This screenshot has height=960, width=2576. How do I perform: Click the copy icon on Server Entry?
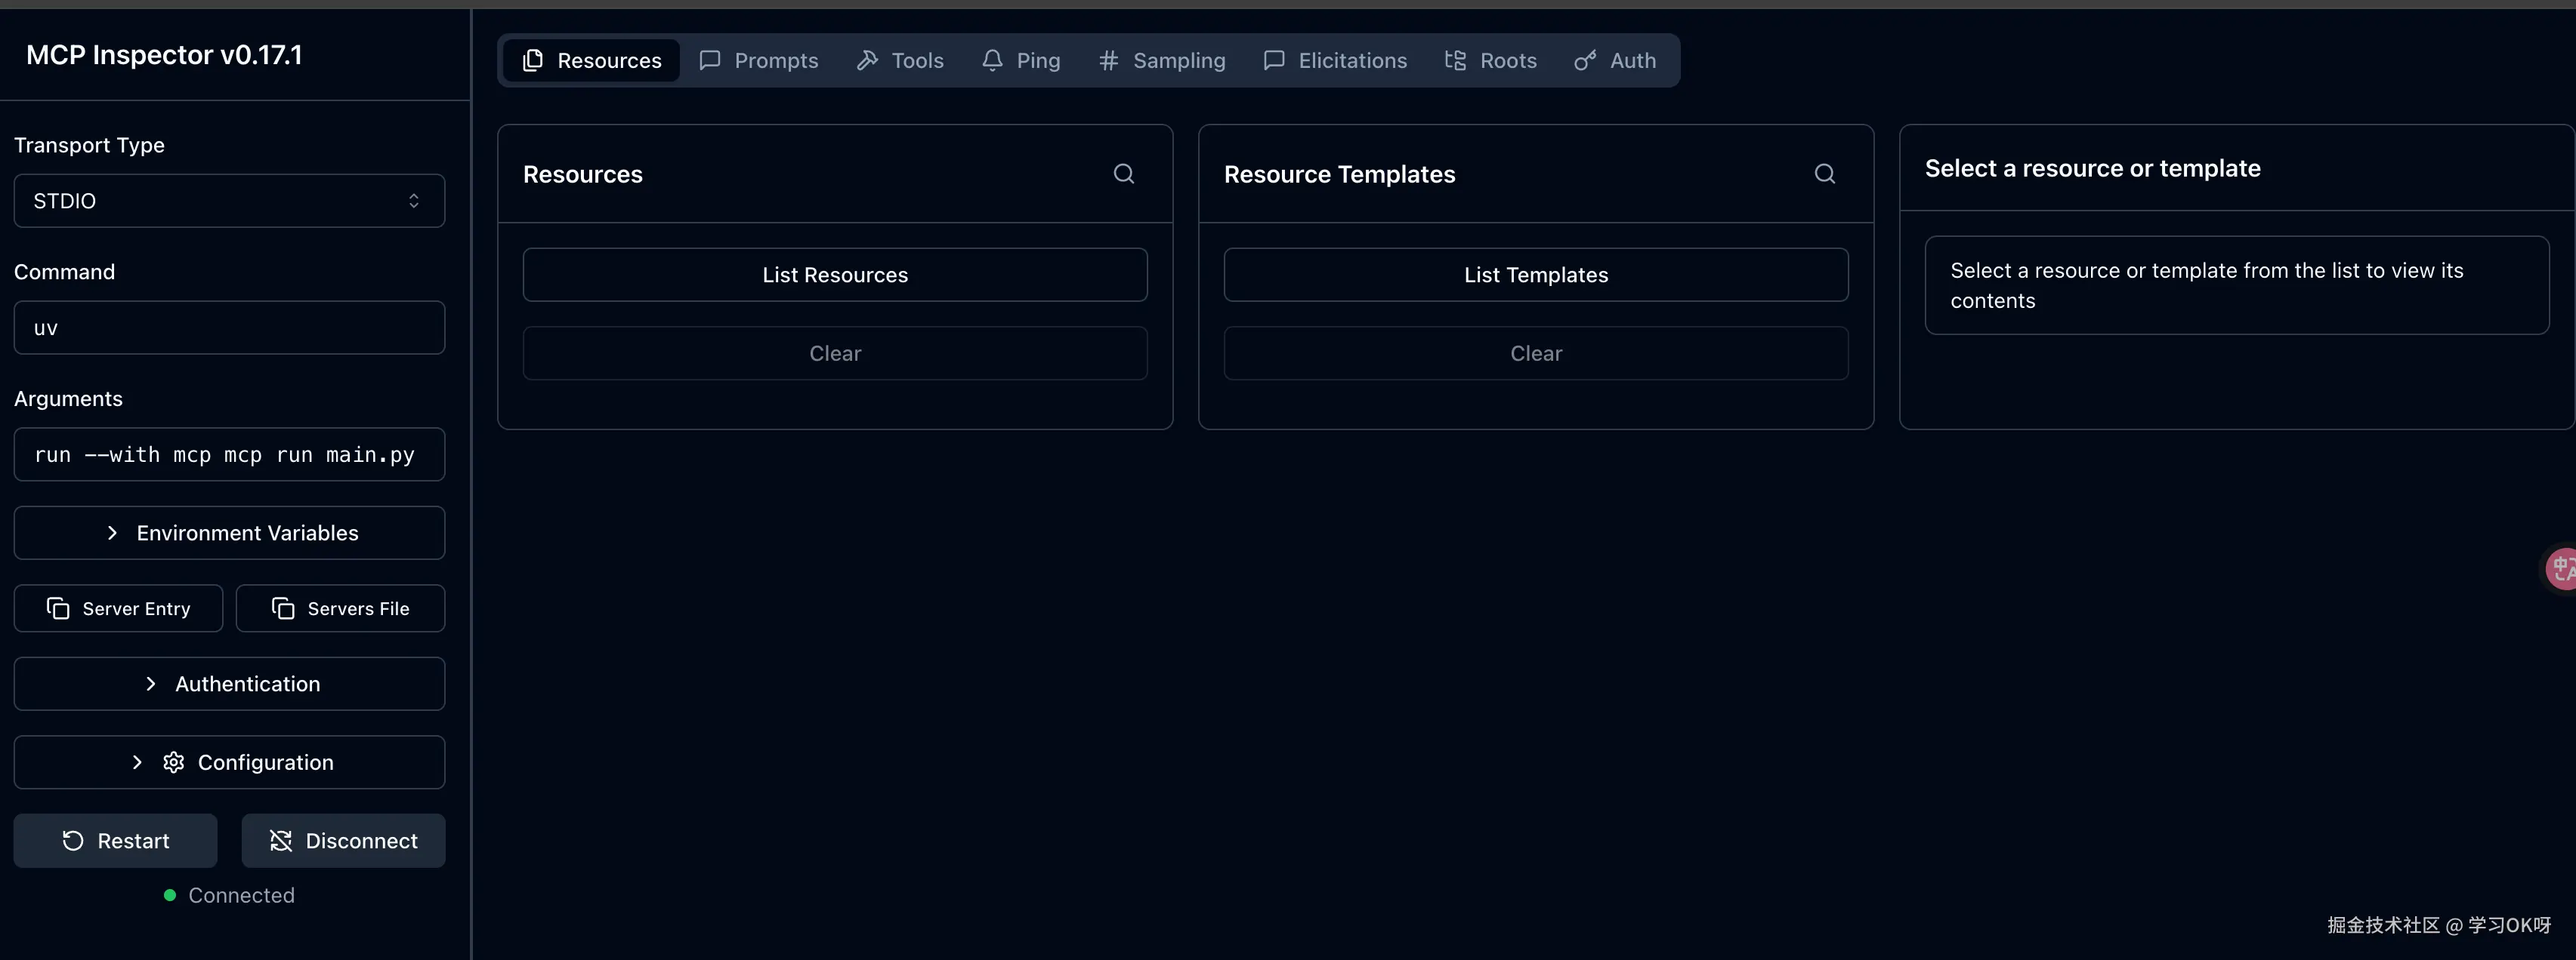click(x=58, y=608)
